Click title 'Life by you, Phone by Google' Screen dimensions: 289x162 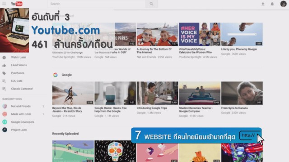click(x=239, y=49)
